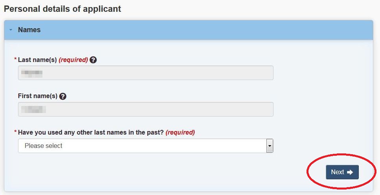Click the red asterisk before 'Have you used'
The image size is (380, 195).
coord(15,131)
